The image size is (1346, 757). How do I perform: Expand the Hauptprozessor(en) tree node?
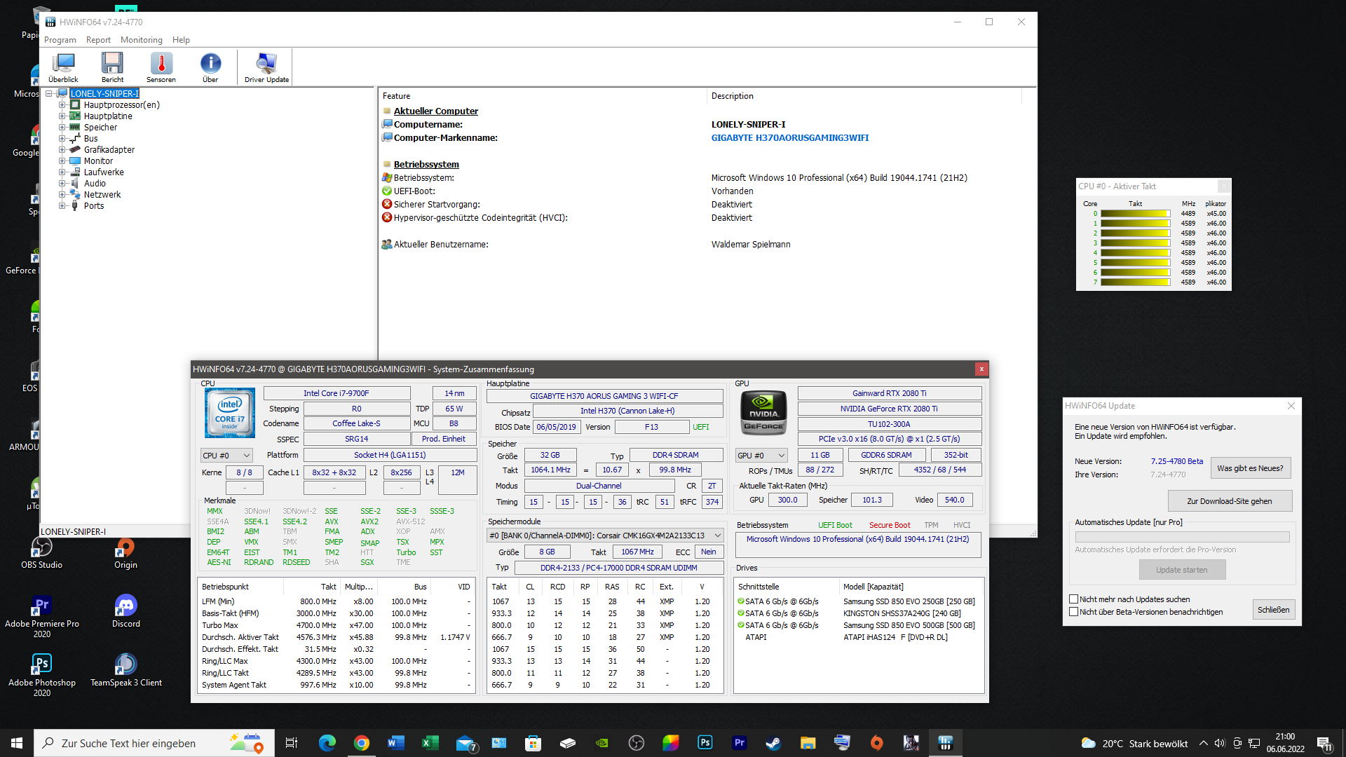point(62,105)
